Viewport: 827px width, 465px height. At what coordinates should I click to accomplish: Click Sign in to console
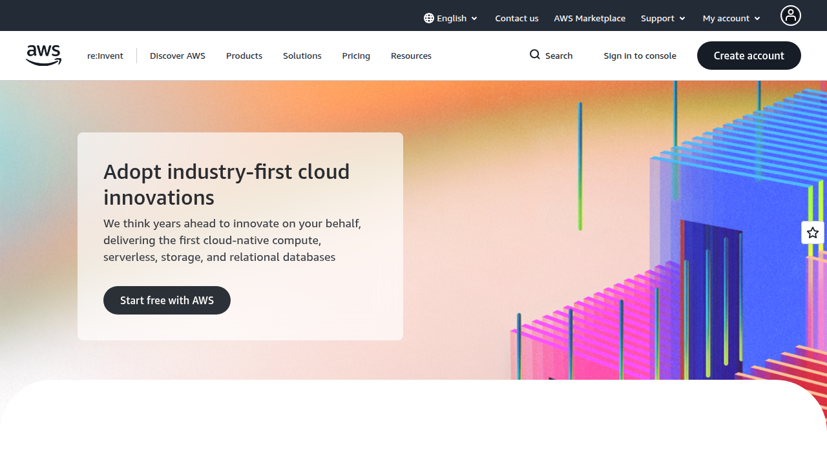click(640, 56)
